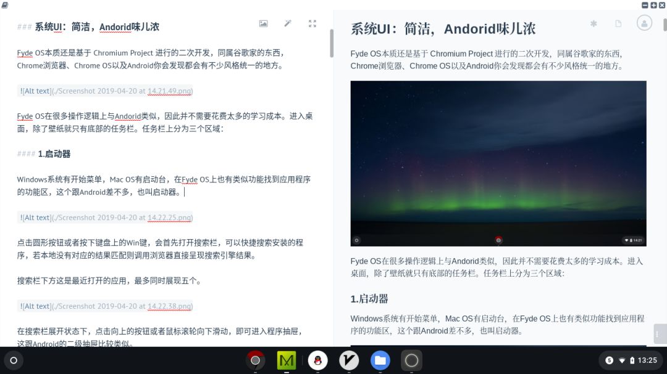667x374 pixels.
Task: Open the dark circle app on shelf
Action: coord(411,360)
